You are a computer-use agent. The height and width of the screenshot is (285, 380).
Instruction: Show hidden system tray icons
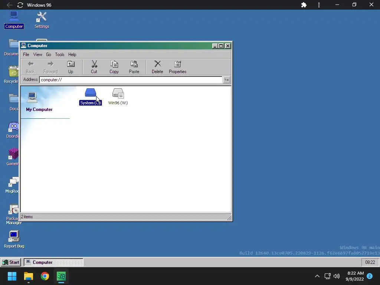pos(317,276)
